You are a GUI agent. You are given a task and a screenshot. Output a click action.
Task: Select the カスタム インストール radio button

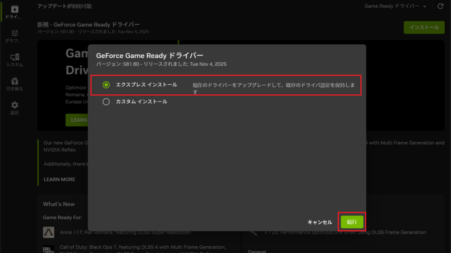click(106, 102)
